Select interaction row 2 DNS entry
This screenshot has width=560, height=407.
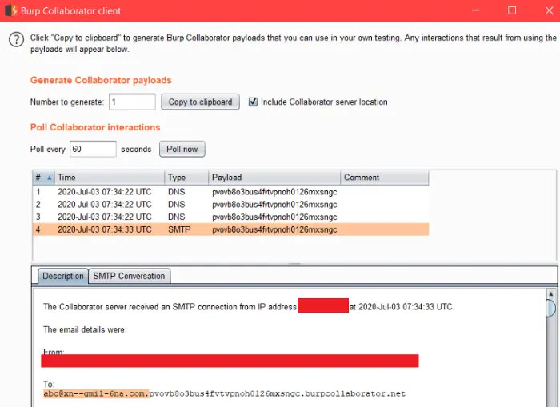point(230,204)
